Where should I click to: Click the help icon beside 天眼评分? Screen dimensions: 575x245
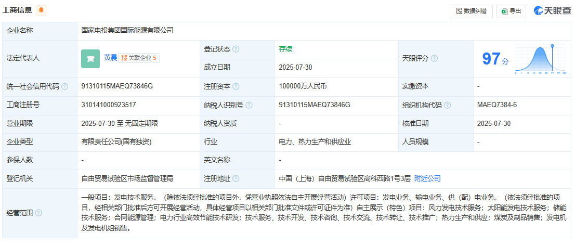pyautogui.click(x=434, y=58)
